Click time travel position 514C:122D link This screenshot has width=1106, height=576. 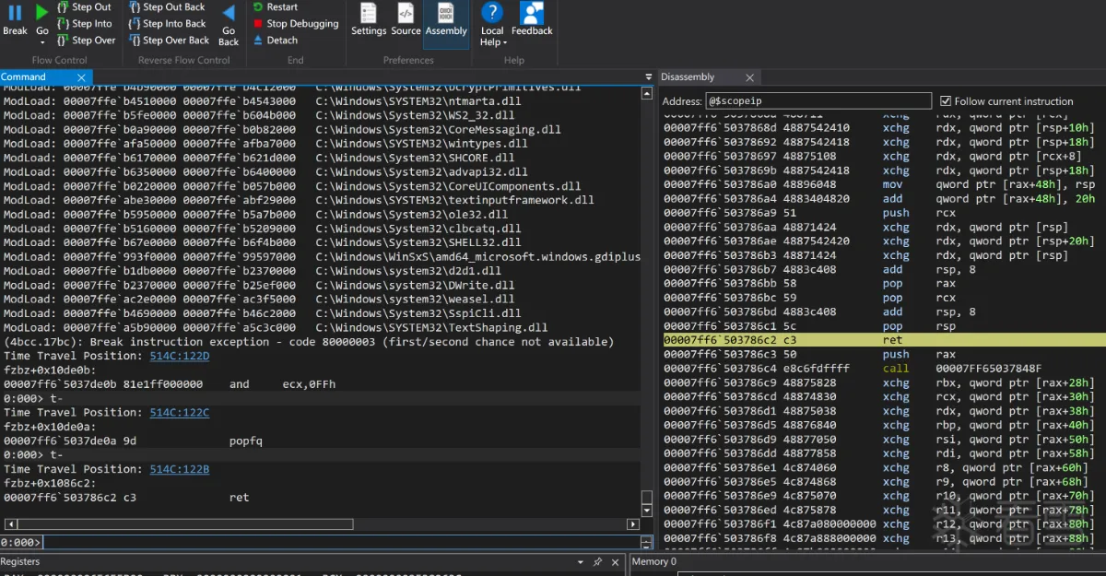point(180,356)
